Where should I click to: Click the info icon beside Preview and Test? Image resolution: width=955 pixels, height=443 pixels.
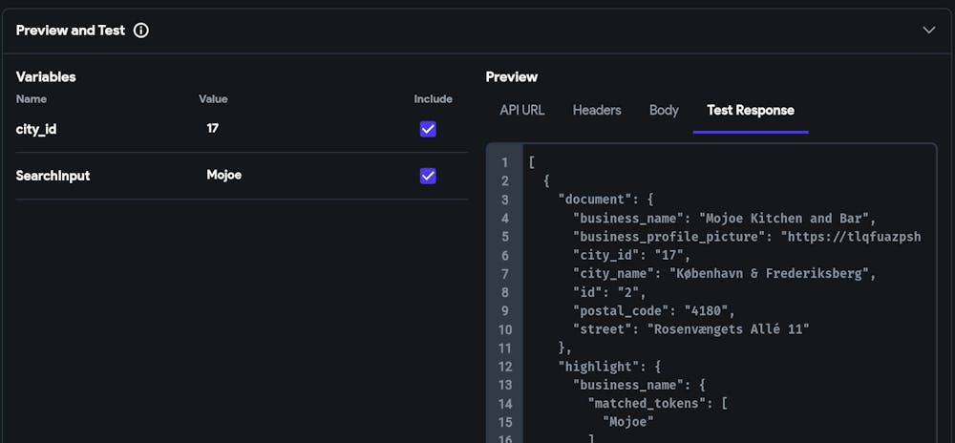point(141,31)
